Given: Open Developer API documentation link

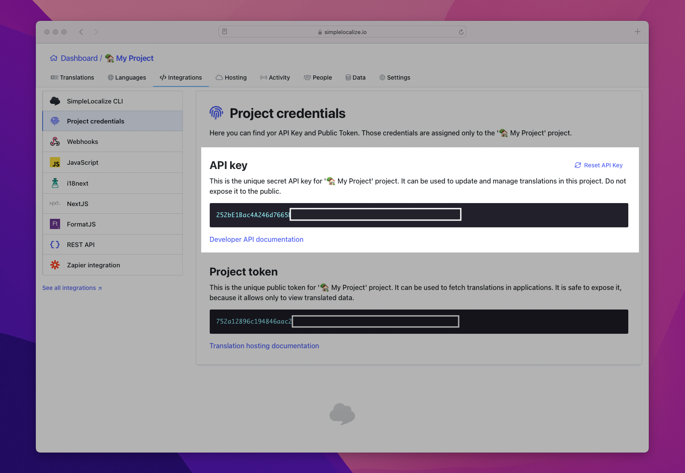Looking at the screenshot, I should coord(256,239).
